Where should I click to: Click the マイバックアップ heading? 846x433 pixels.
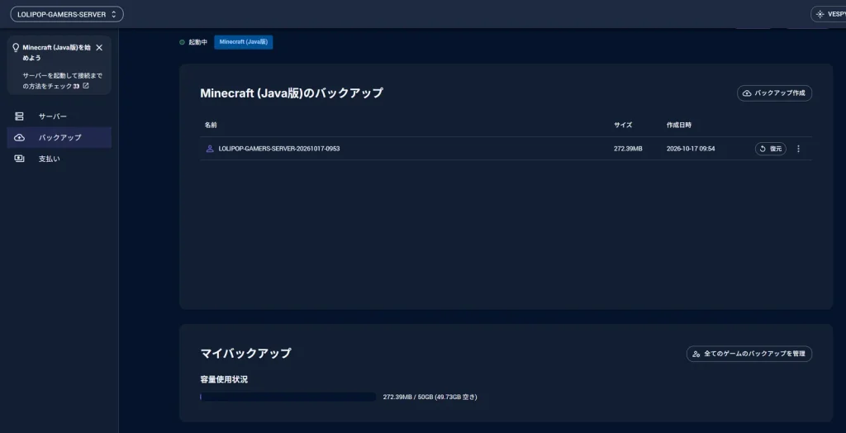click(x=245, y=354)
